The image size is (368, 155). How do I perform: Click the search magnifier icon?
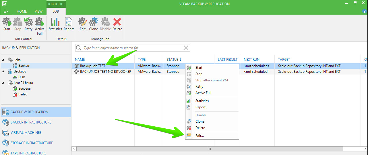79,48
